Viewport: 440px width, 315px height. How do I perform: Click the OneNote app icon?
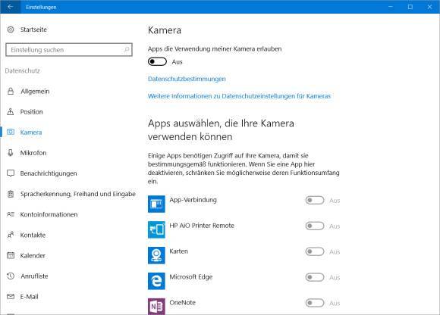pos(156,307)
